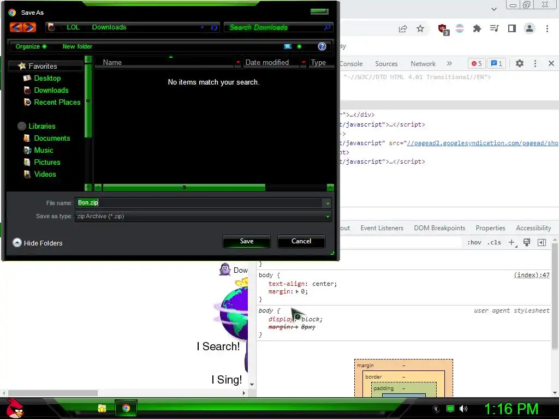Open the volume speaker tray icon

coord(463,409)
